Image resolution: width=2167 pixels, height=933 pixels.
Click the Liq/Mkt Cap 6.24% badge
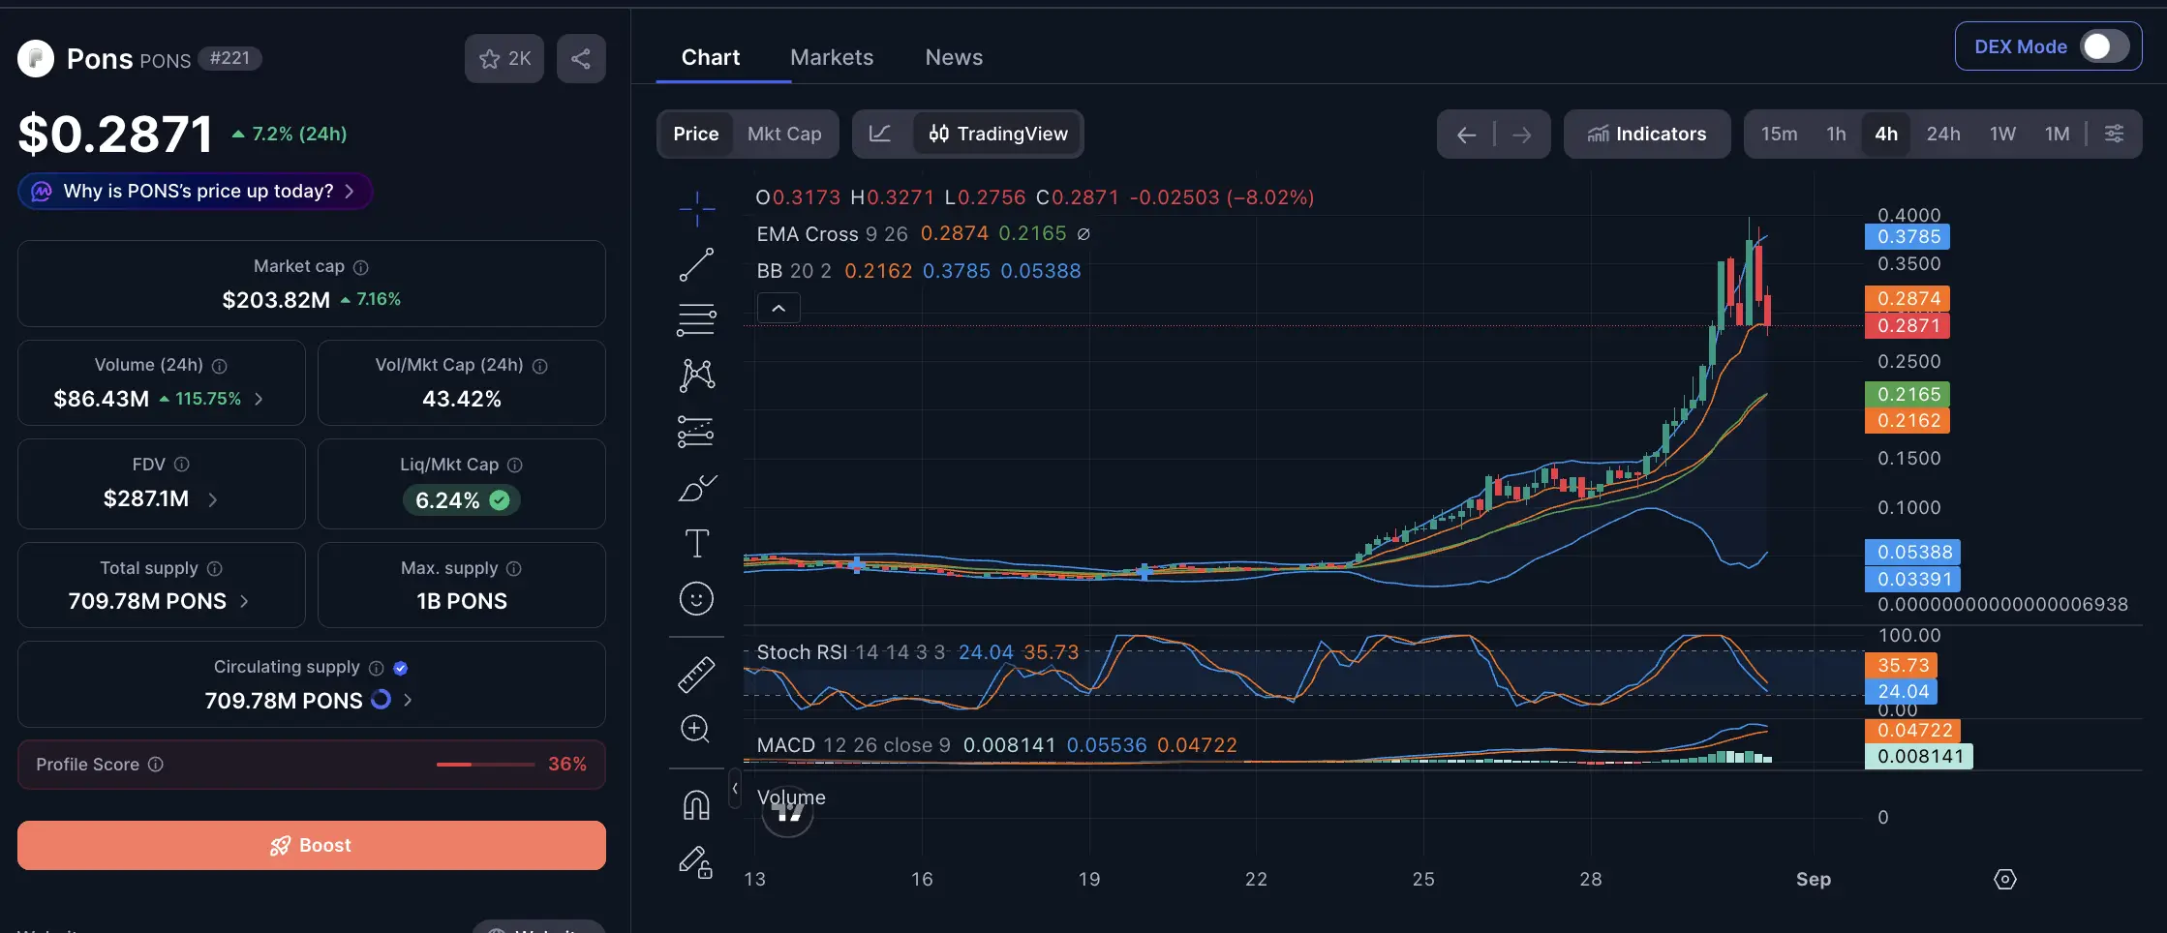(462, 500)
